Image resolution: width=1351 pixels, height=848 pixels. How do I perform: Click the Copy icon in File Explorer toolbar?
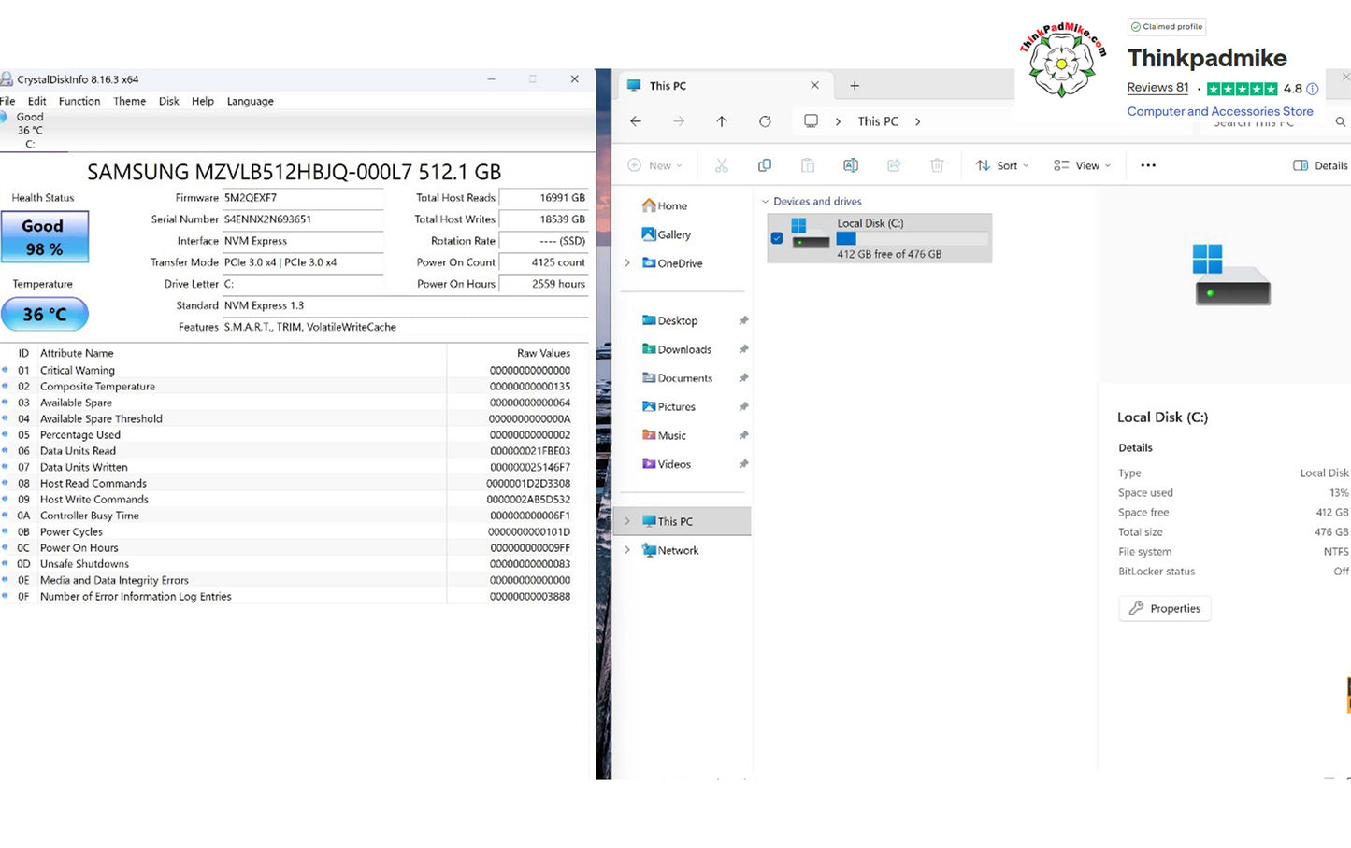point(764,165)
